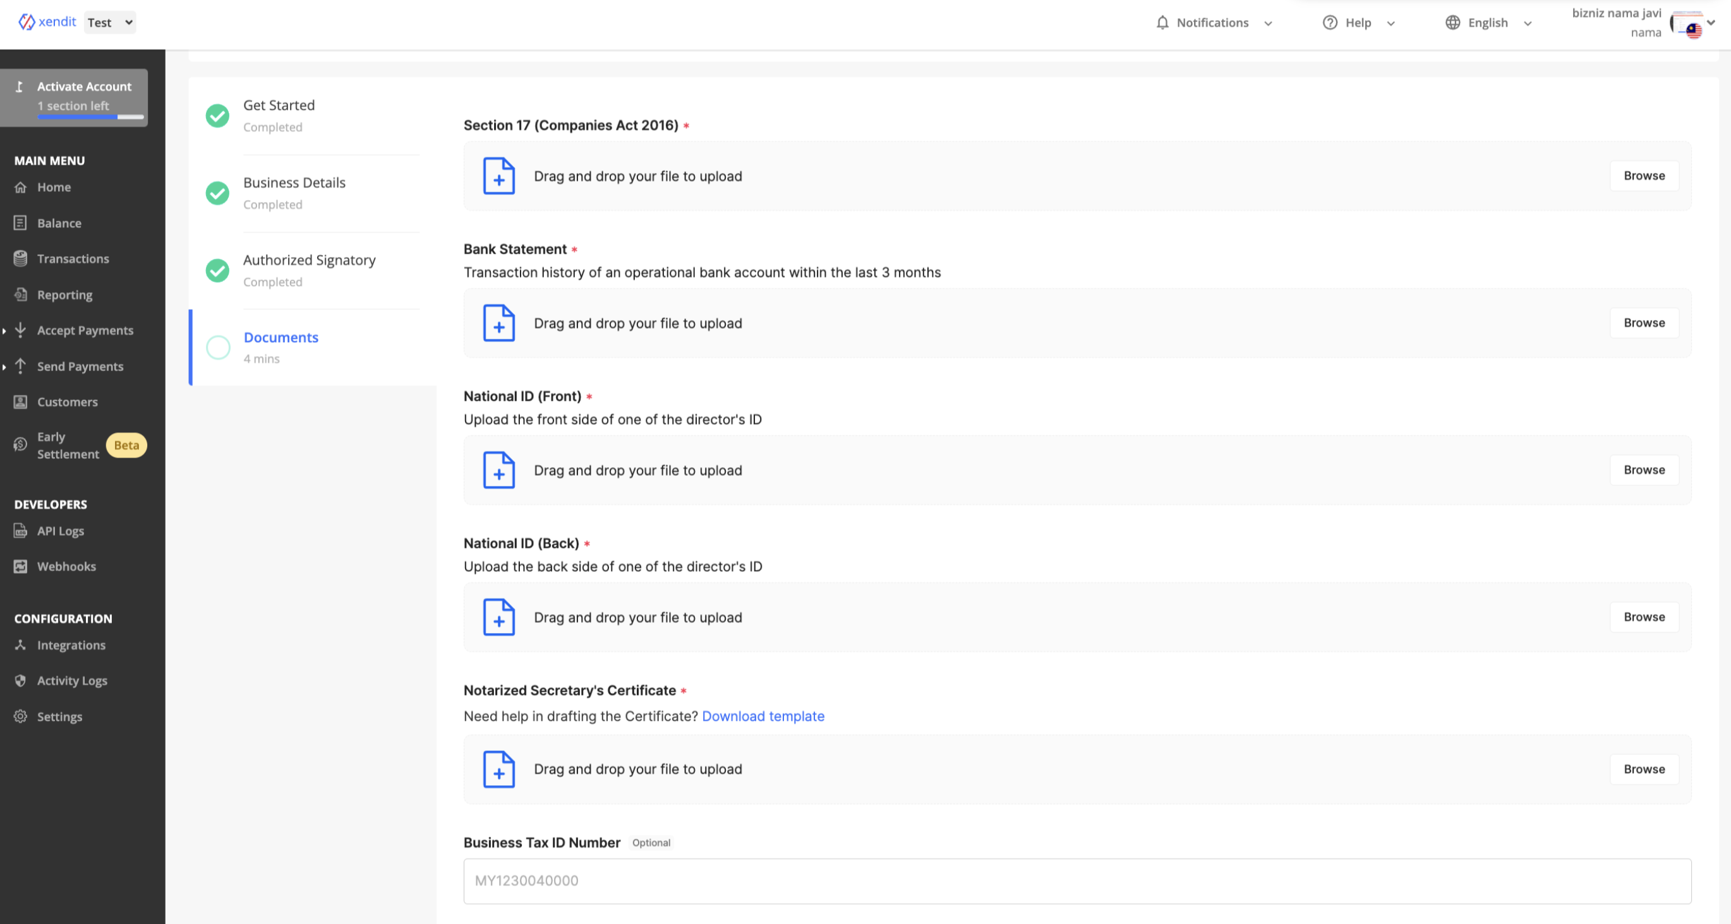The height and width of the screenshot is (924, 1731).
Task: Click the Beta badge
Action: 126,445
